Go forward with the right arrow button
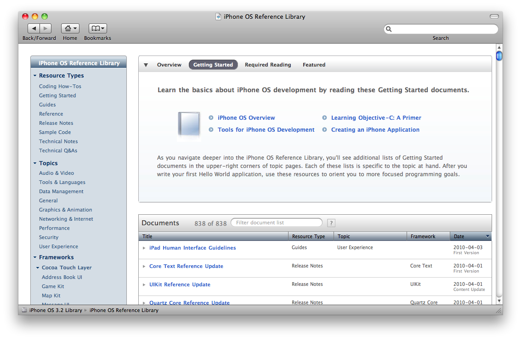Viewport: 521px width, 340px height. (x=45, y=28)
